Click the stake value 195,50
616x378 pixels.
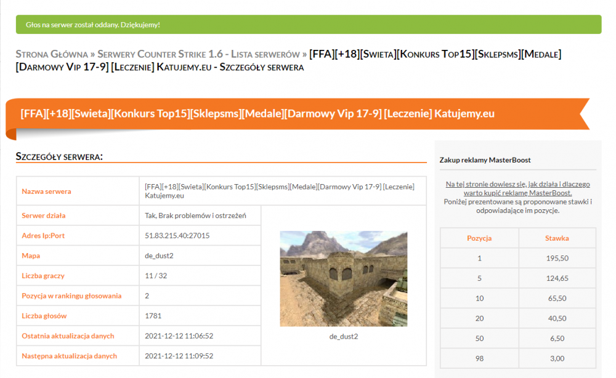[x=557, y=258]
